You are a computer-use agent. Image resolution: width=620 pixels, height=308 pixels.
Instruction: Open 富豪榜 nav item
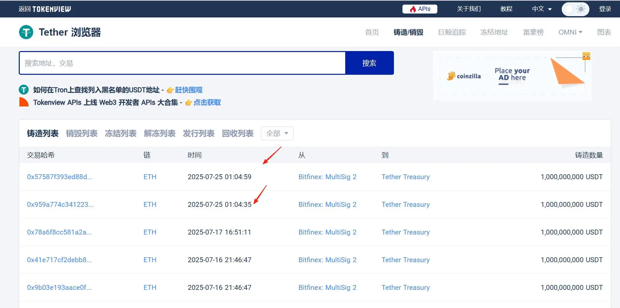coord(533,32)
